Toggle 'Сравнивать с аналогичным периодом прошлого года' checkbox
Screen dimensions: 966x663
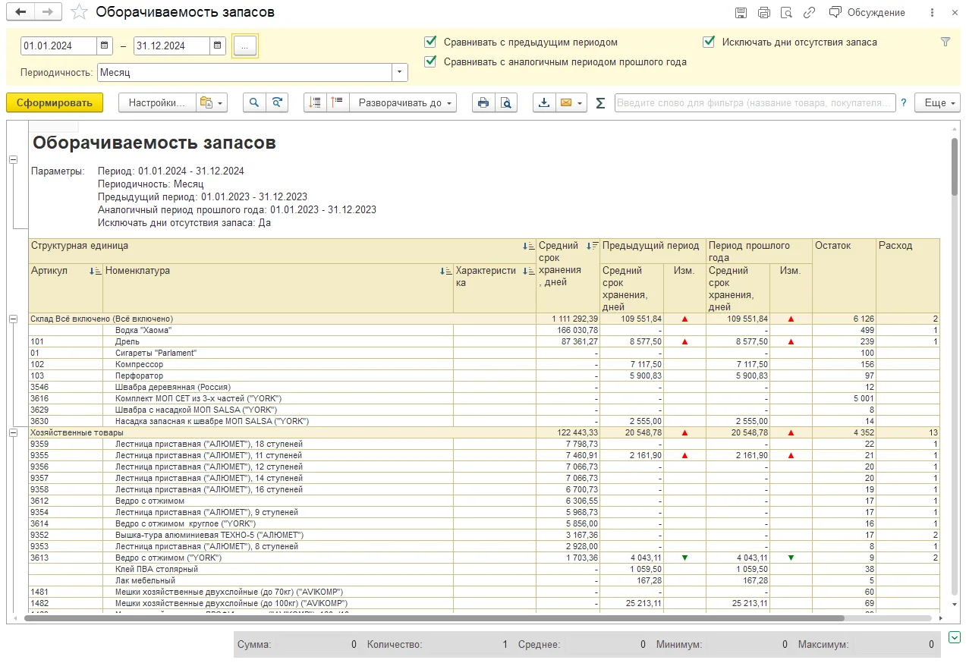pyautogui.click(x=431, y=61)
